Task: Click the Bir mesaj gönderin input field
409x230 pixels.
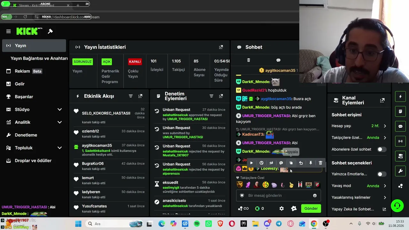Action: (x=278, y=195)
